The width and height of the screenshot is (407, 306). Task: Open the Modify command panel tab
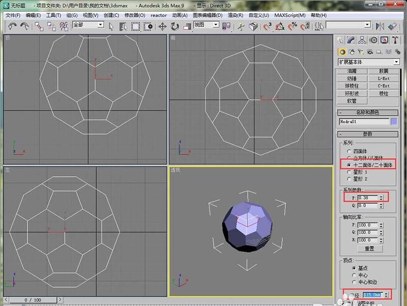click(351, 40)
